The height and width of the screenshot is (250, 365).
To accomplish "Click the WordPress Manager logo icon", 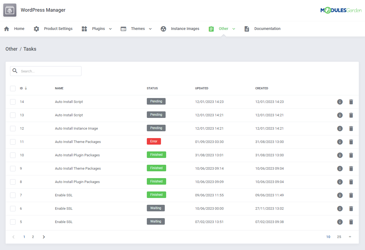I will pyautogui.click(x=10, y=10).
